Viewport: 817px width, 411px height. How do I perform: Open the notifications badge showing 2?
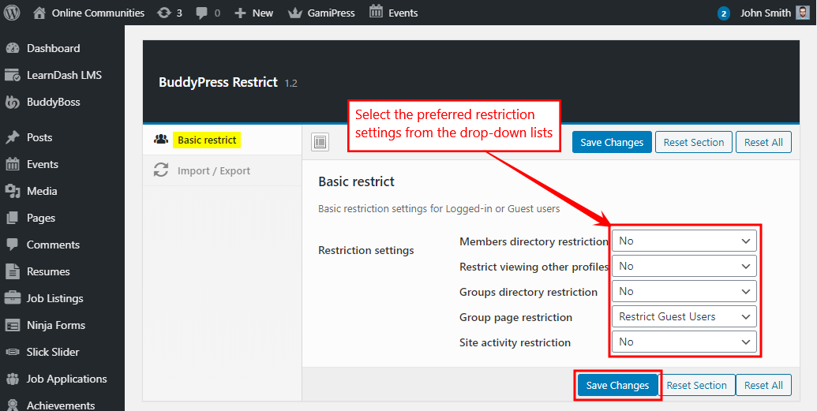[723, 13]
